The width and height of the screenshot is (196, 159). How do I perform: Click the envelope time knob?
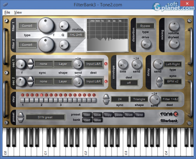[x=123, y=64]
